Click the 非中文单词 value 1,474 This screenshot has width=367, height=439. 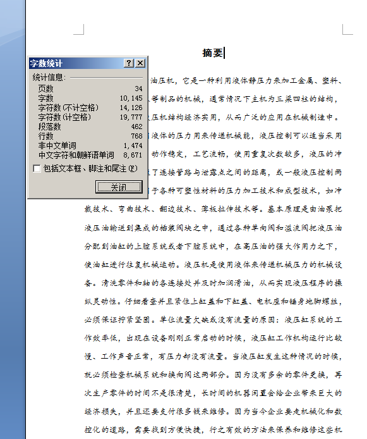[x=133, y=145]
